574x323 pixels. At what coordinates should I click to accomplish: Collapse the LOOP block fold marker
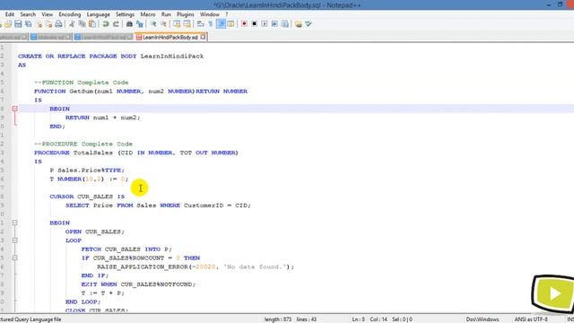click(x=14, y=240)
